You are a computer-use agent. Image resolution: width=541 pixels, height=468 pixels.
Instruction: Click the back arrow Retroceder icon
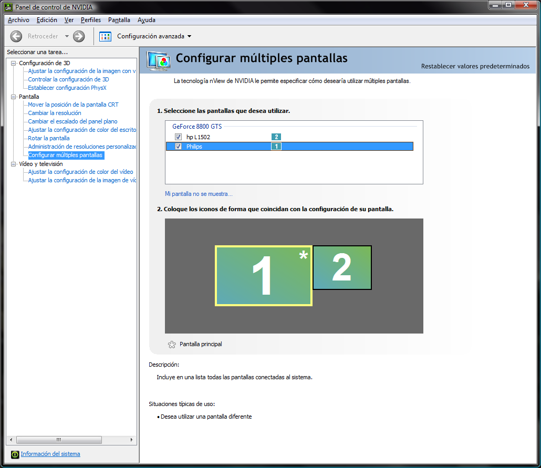pos(16,36)
